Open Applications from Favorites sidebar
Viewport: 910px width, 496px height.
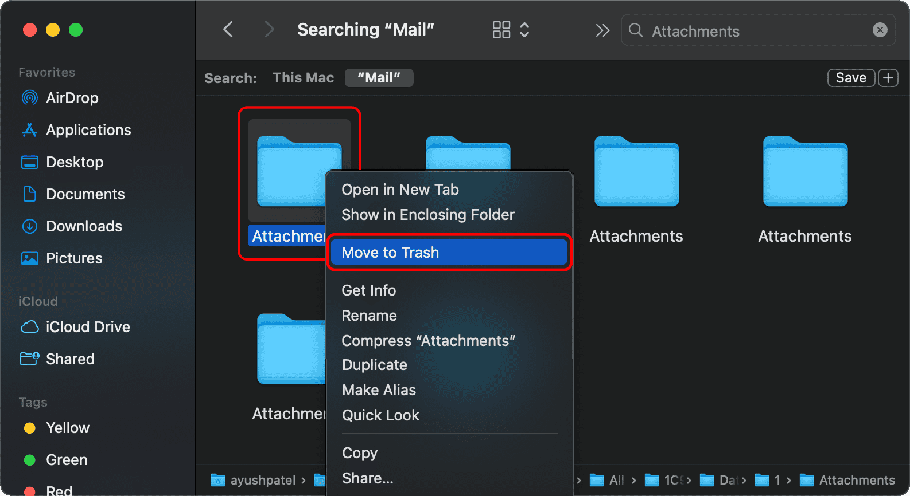88,130
